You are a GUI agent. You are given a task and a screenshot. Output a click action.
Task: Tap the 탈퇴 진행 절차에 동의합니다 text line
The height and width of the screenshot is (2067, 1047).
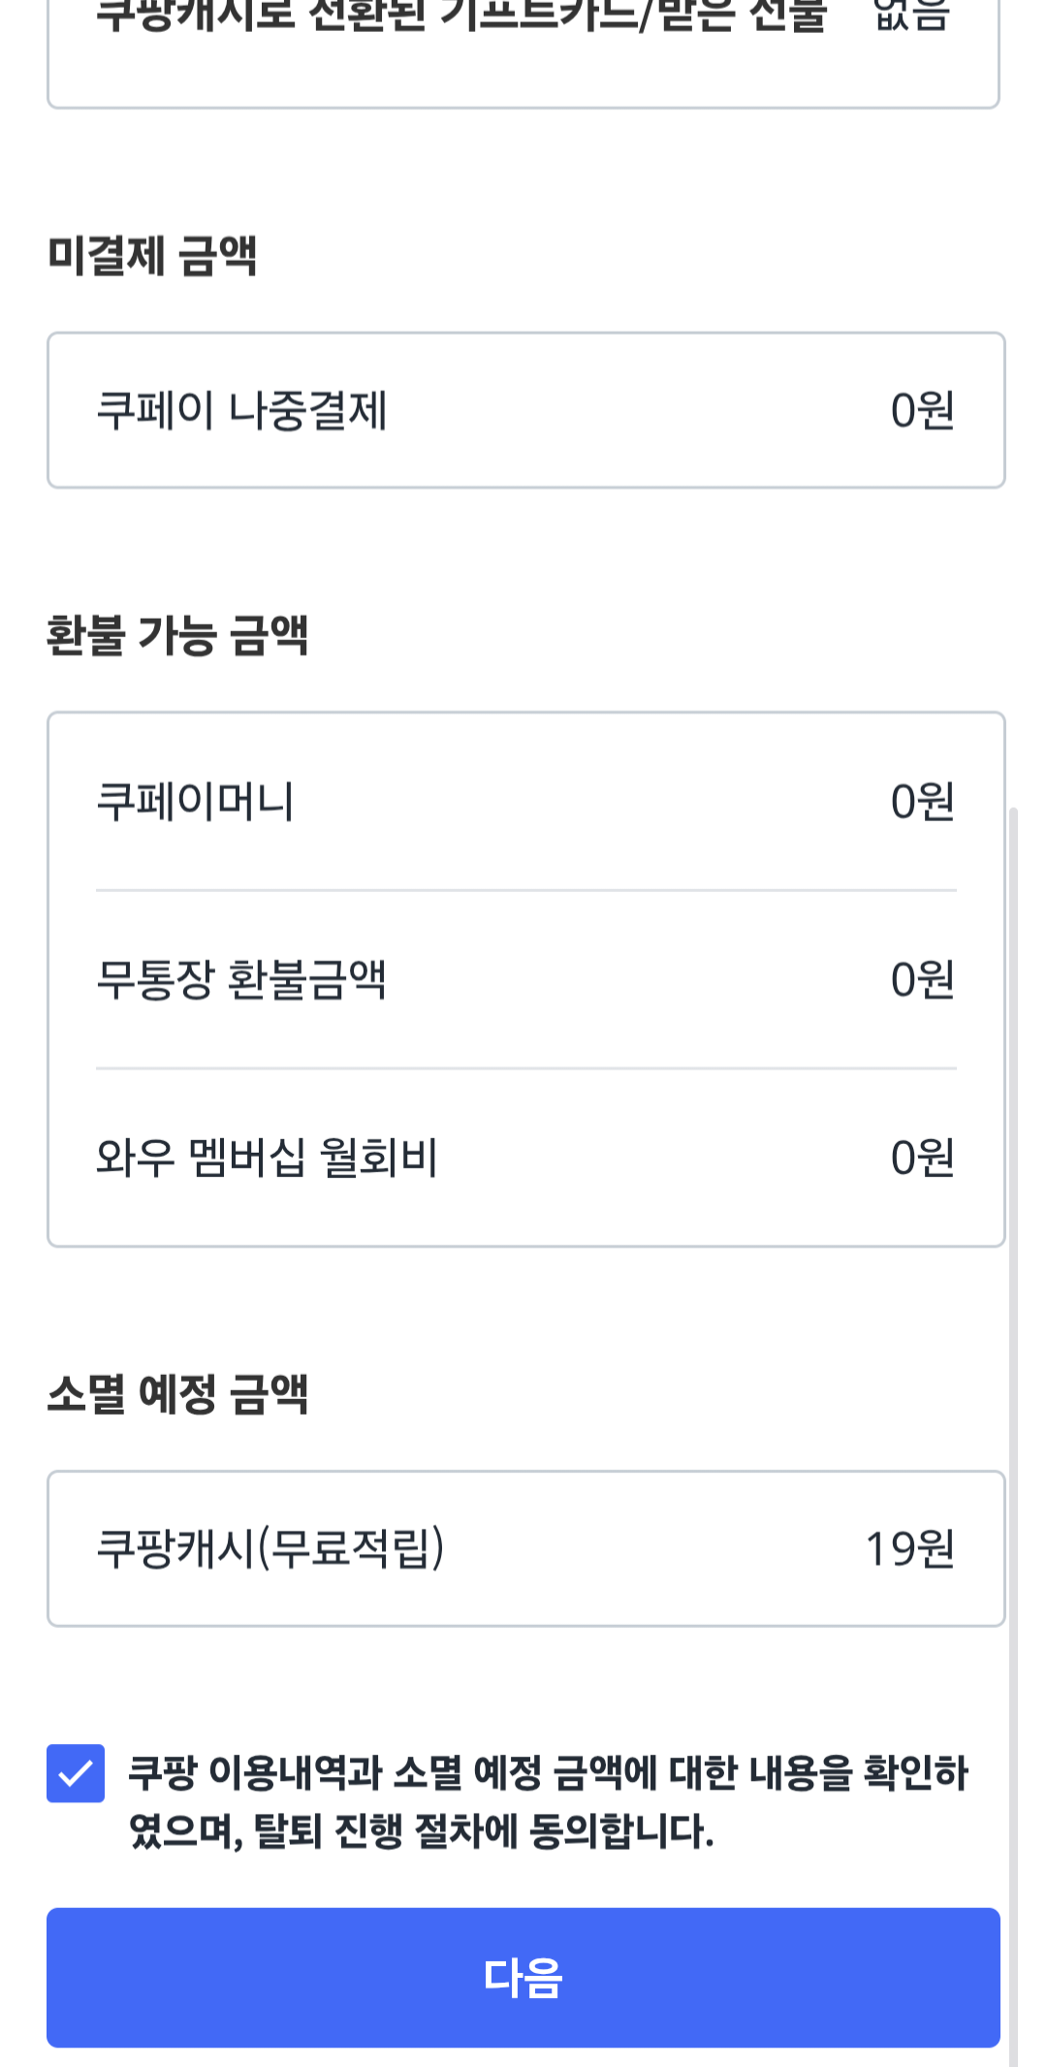click(422, 1831)
